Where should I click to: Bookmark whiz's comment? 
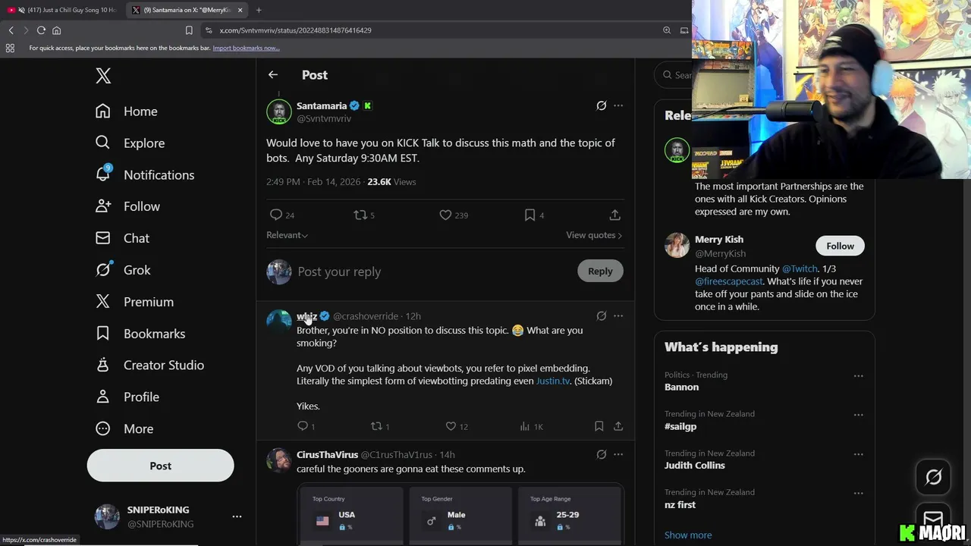599,426
